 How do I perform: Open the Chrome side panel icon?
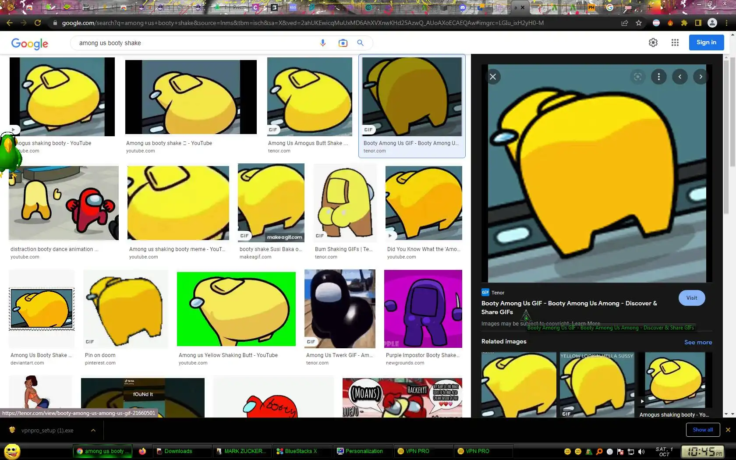pos(698,23)
